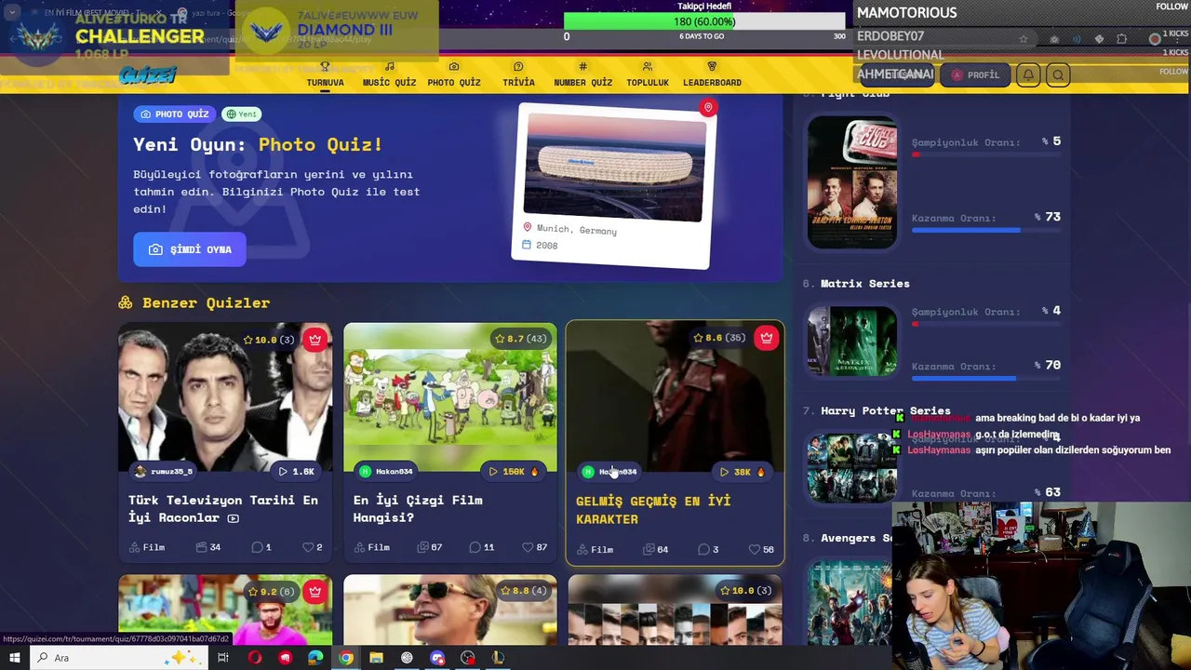Click the Harry Potter Series title
The image size is (1191, 670).
pos(886,410)
